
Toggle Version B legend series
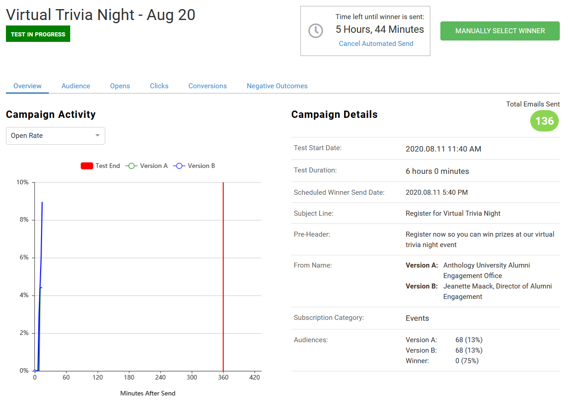point(194,166)
